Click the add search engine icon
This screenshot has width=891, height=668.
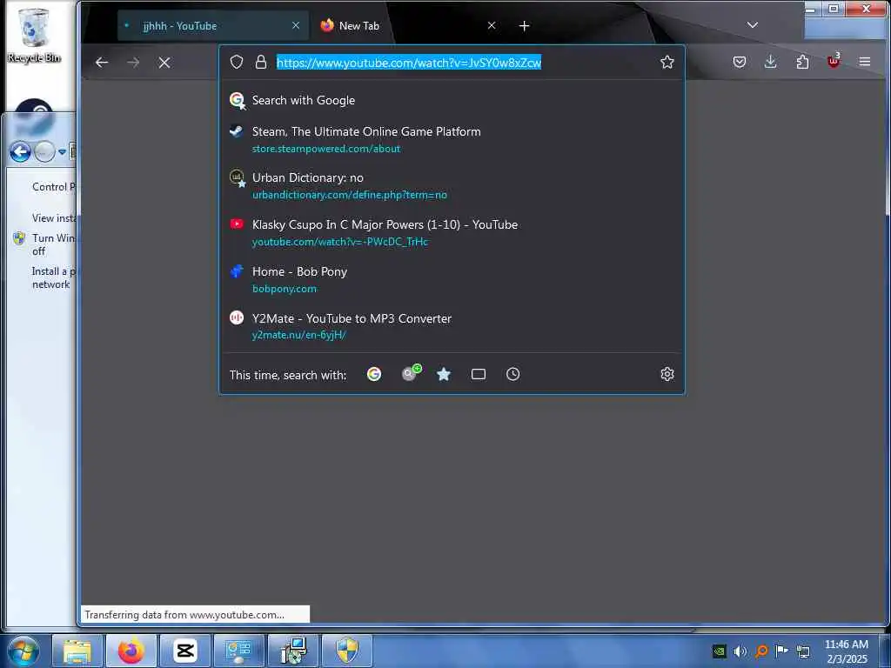411,372
